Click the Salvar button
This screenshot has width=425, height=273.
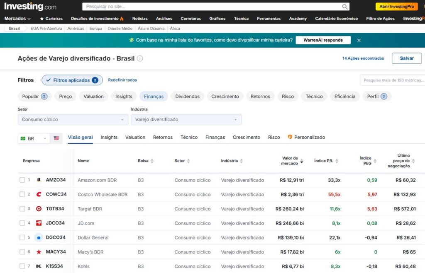click(407, 58)
